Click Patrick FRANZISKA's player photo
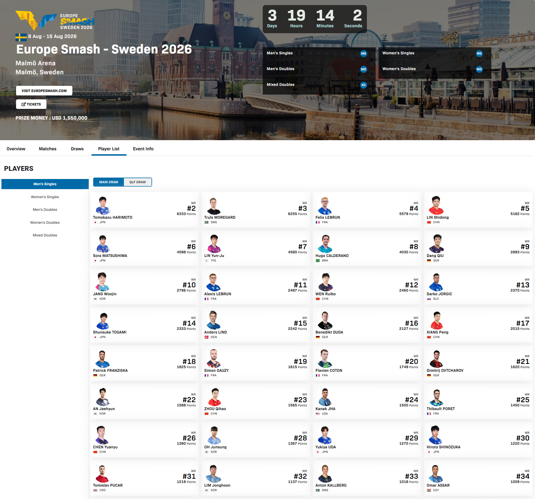This screenshot has width=535, height=499. point(102,359)
